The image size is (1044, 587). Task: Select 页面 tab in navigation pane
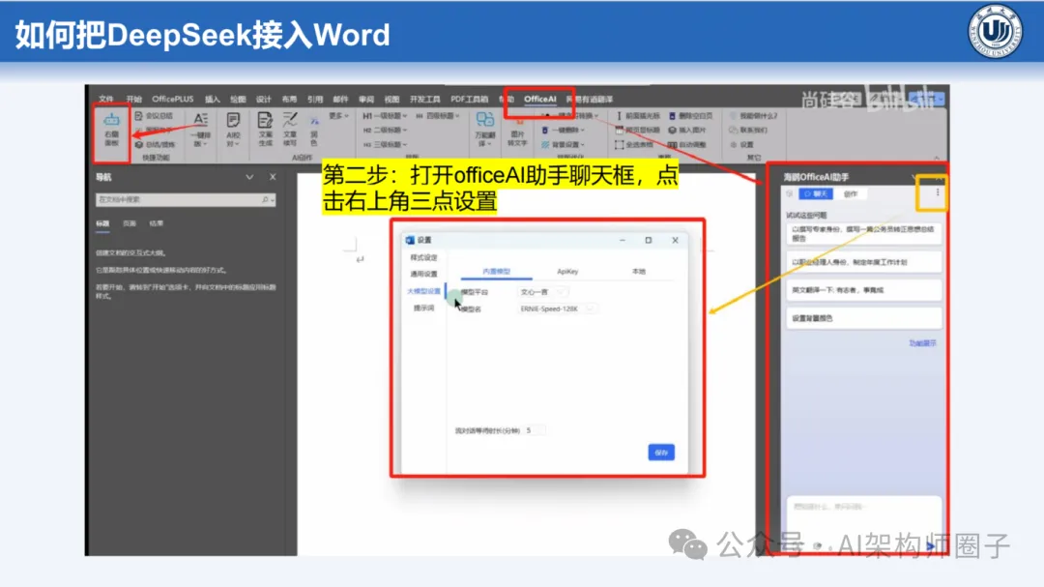click(x=130, y=223)
